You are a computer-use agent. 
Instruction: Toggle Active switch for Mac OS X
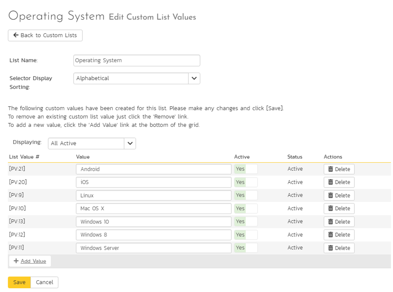coord(246,209)
